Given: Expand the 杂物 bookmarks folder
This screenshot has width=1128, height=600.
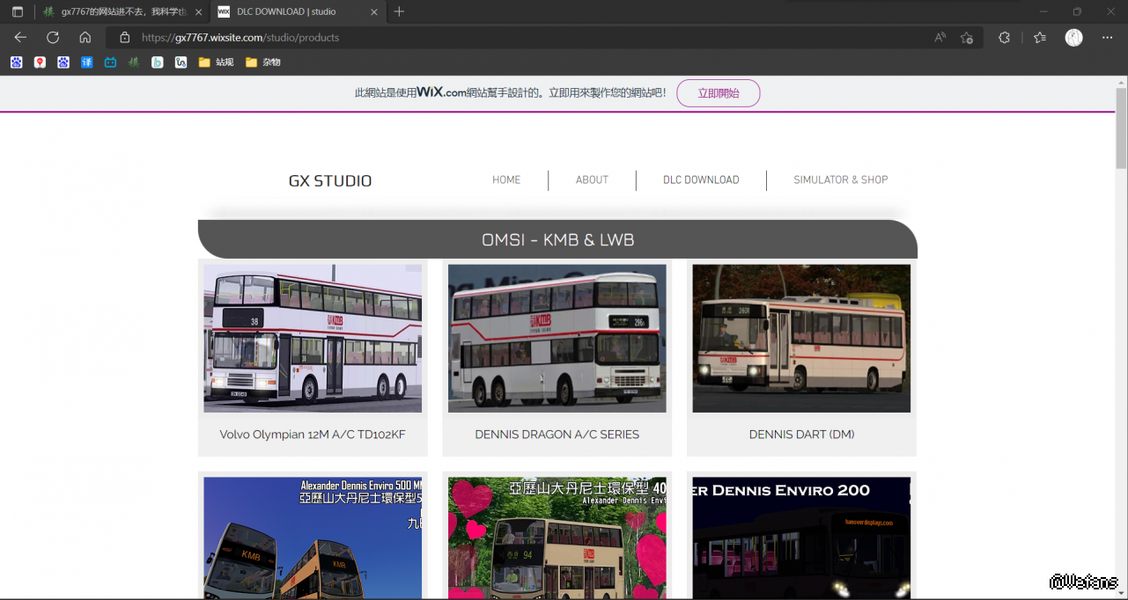Looking at the screenshot, I should pos(263,62).
